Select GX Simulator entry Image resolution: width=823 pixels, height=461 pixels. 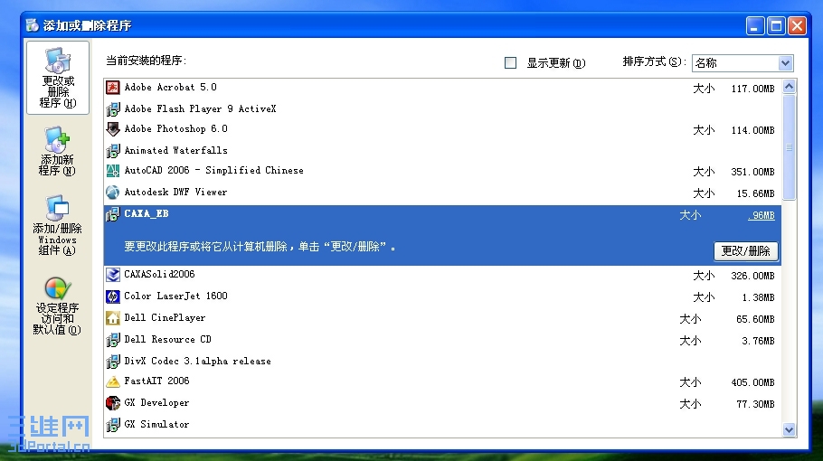[442, 424]
